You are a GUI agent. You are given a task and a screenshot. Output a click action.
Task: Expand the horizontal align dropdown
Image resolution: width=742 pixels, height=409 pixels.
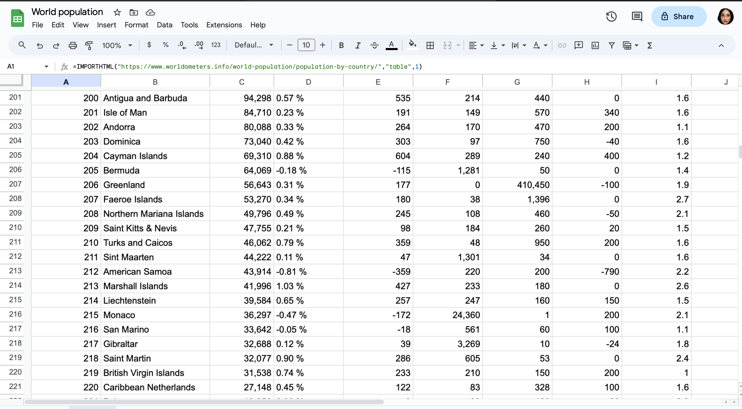click(476, 45)
